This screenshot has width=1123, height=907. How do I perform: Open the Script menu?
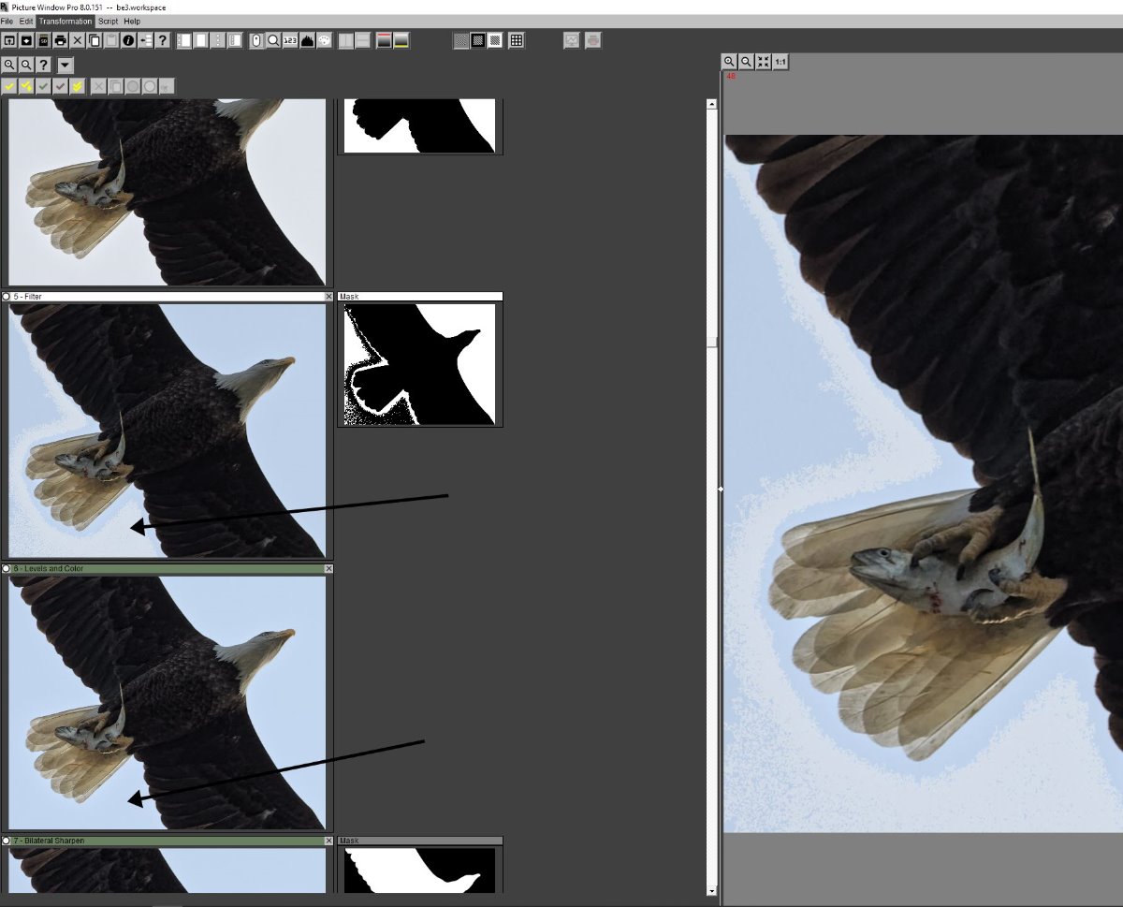[x=109, y=21]
